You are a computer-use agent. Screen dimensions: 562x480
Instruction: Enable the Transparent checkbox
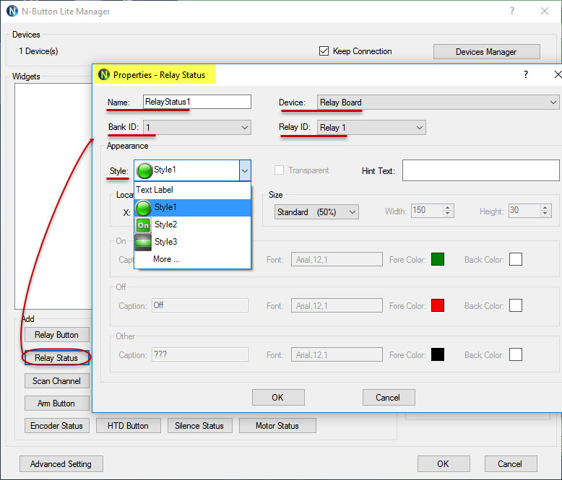click(279, 170)
